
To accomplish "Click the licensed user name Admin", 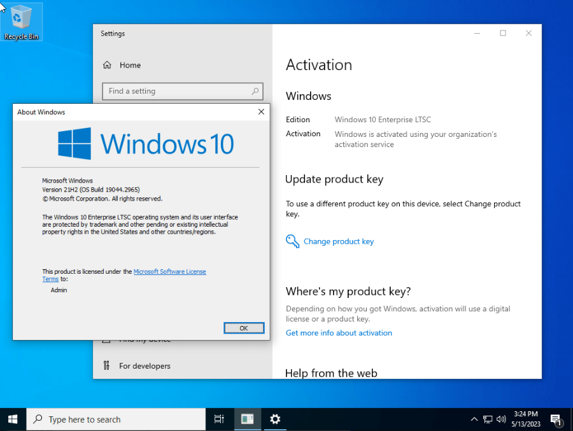I will (59, 290).
